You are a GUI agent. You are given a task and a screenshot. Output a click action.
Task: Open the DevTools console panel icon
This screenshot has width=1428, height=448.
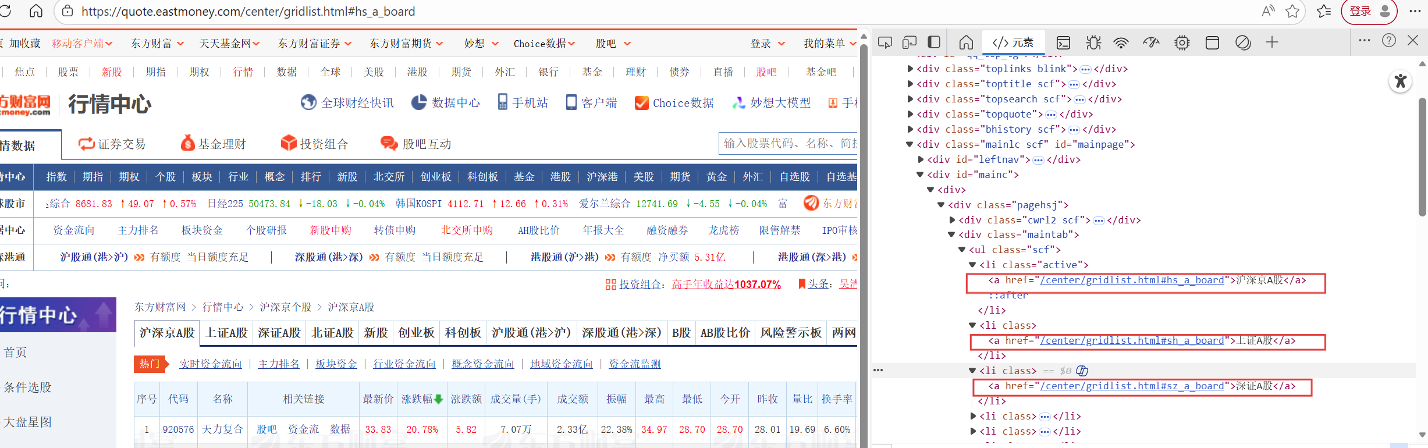1063,42
